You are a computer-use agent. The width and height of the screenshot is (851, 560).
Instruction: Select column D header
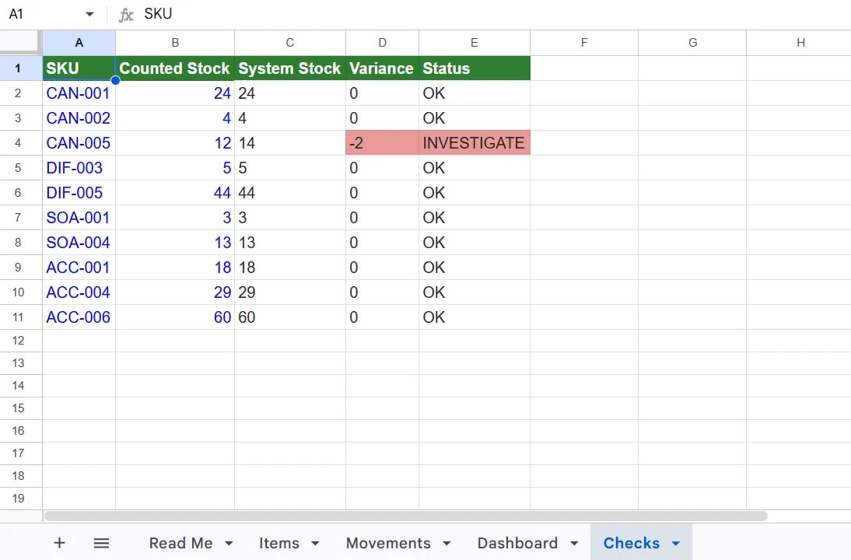click(382, 43)
